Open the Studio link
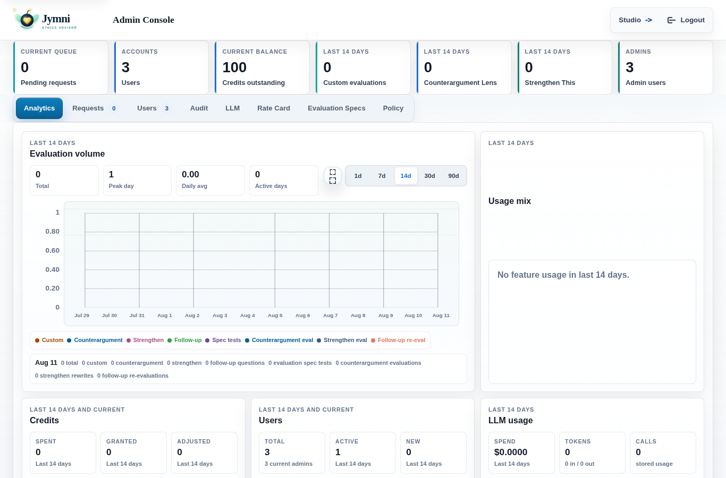726x478 pixels. pos(635,20)
